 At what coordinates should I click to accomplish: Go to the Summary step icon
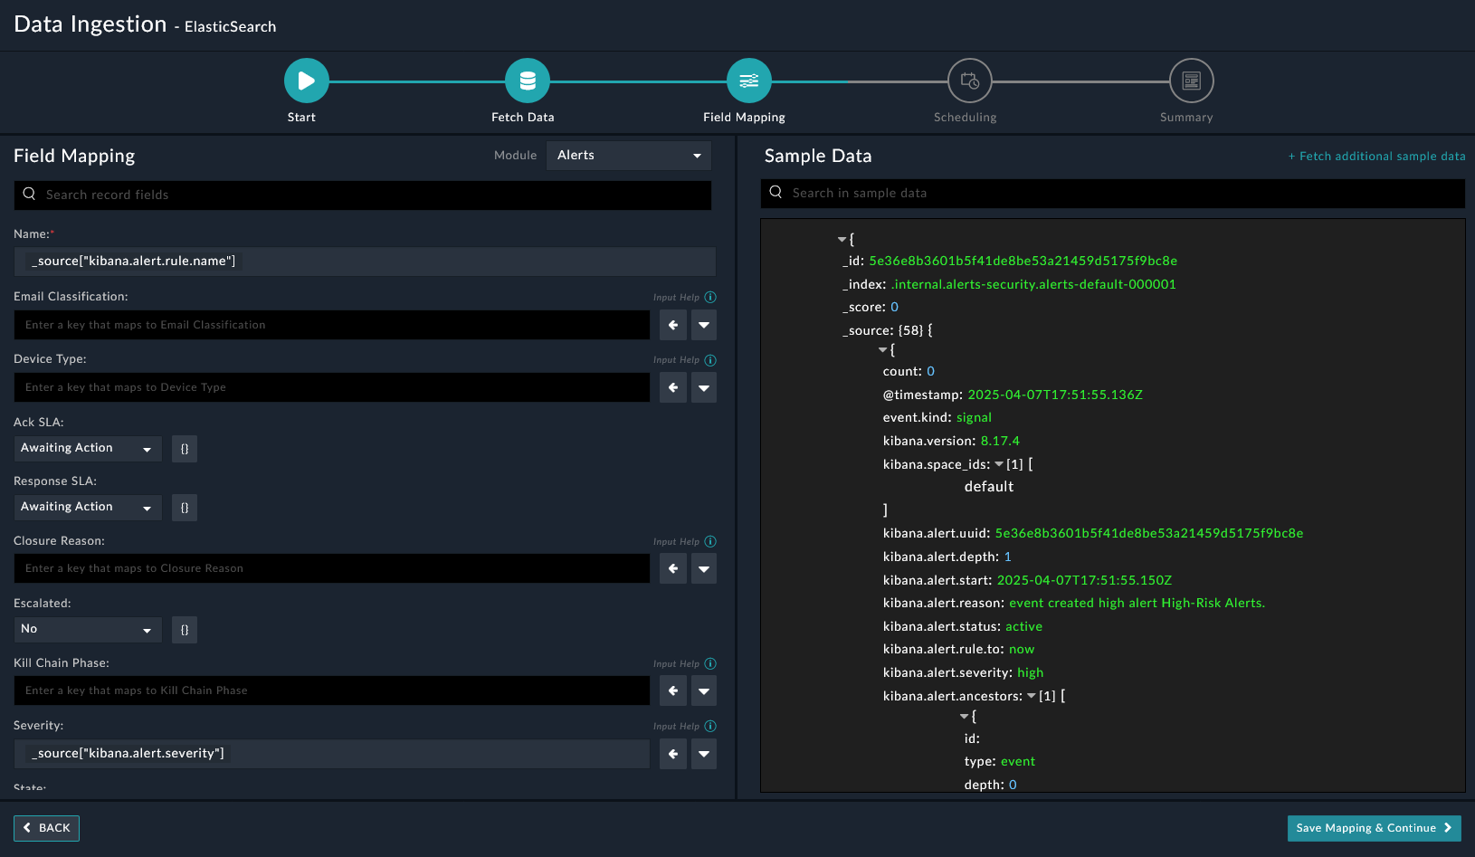[x=1191, y=81]
